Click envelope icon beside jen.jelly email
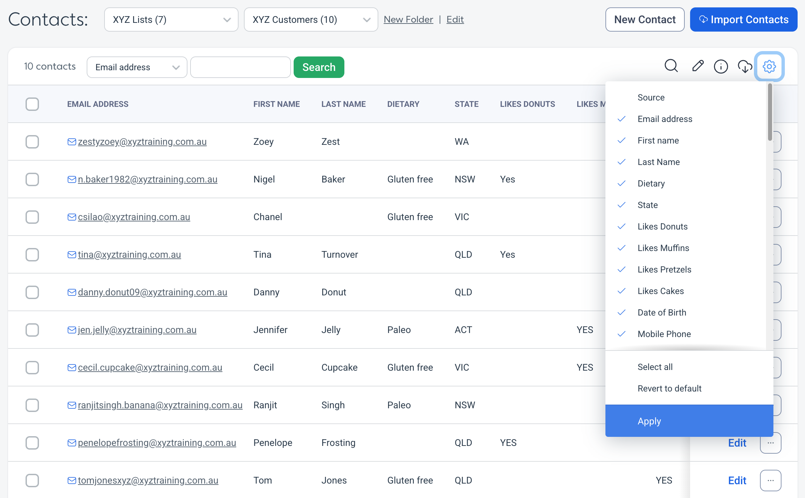The width and height of the screenshot is (805, 498). (x=72, y=330)
